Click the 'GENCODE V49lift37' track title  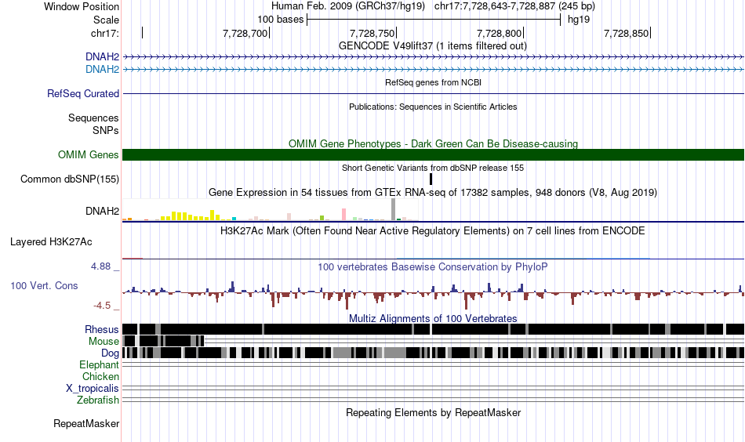coord(433,46)
